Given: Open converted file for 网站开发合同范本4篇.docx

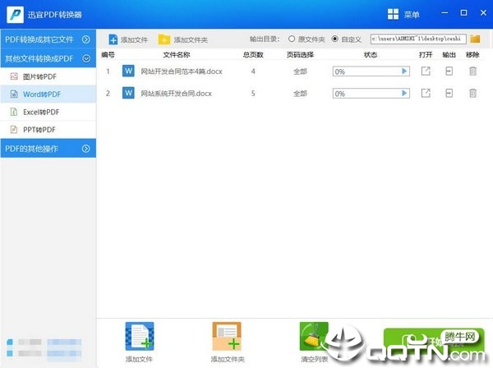Looking at the screenshot, I should [x=426, y=71].
